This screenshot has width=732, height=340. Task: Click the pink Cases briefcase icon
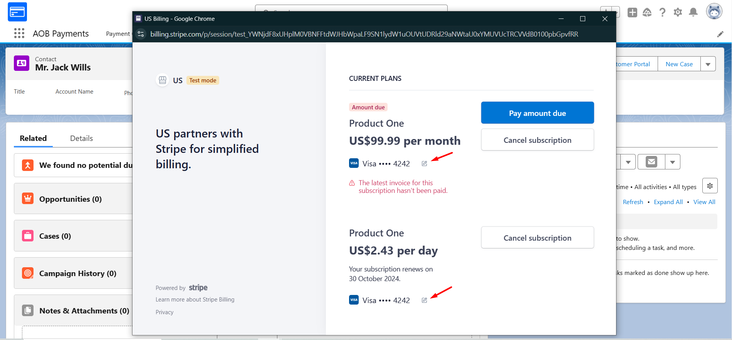(x=28, y=236)
